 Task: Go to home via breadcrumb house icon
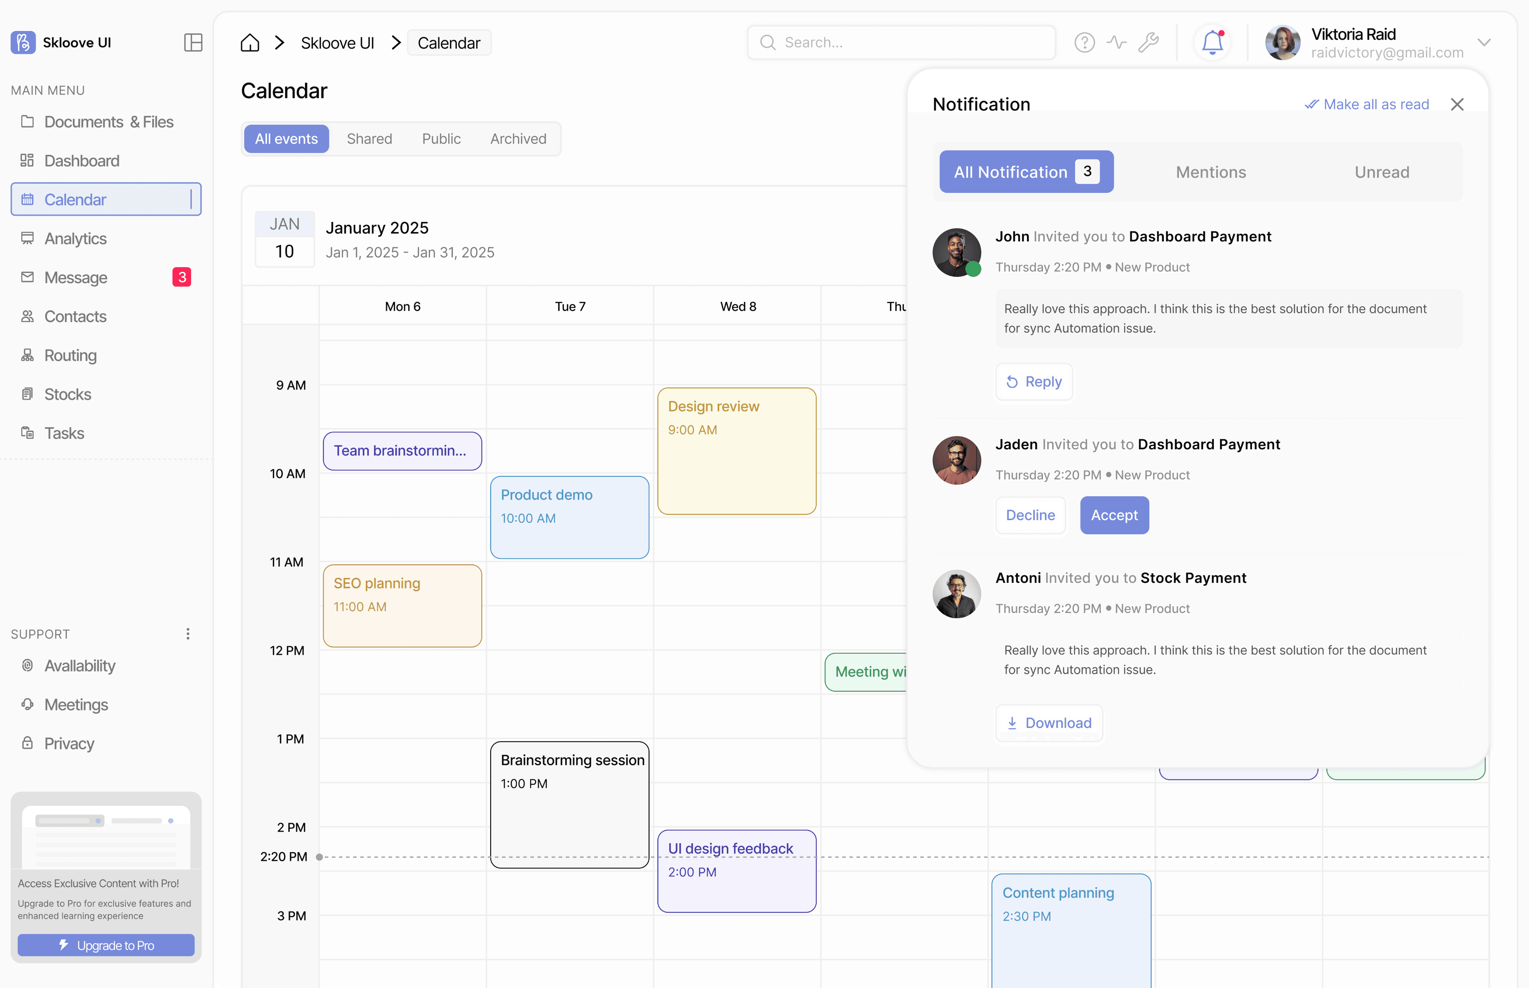pyautogui.click(x=250, y=43)
